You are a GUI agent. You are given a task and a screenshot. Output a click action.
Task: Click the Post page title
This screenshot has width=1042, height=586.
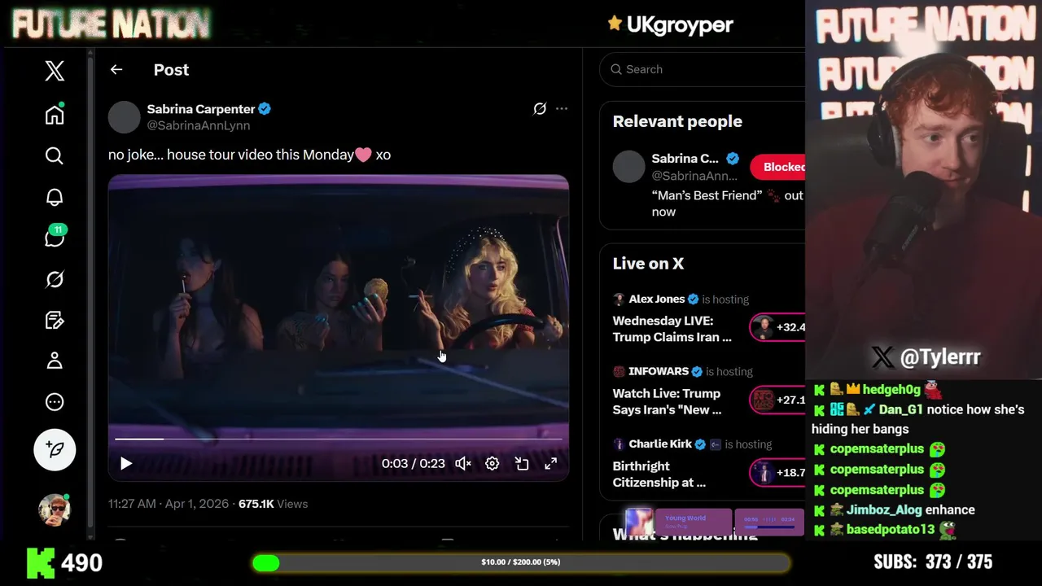[x=171, y=70]
